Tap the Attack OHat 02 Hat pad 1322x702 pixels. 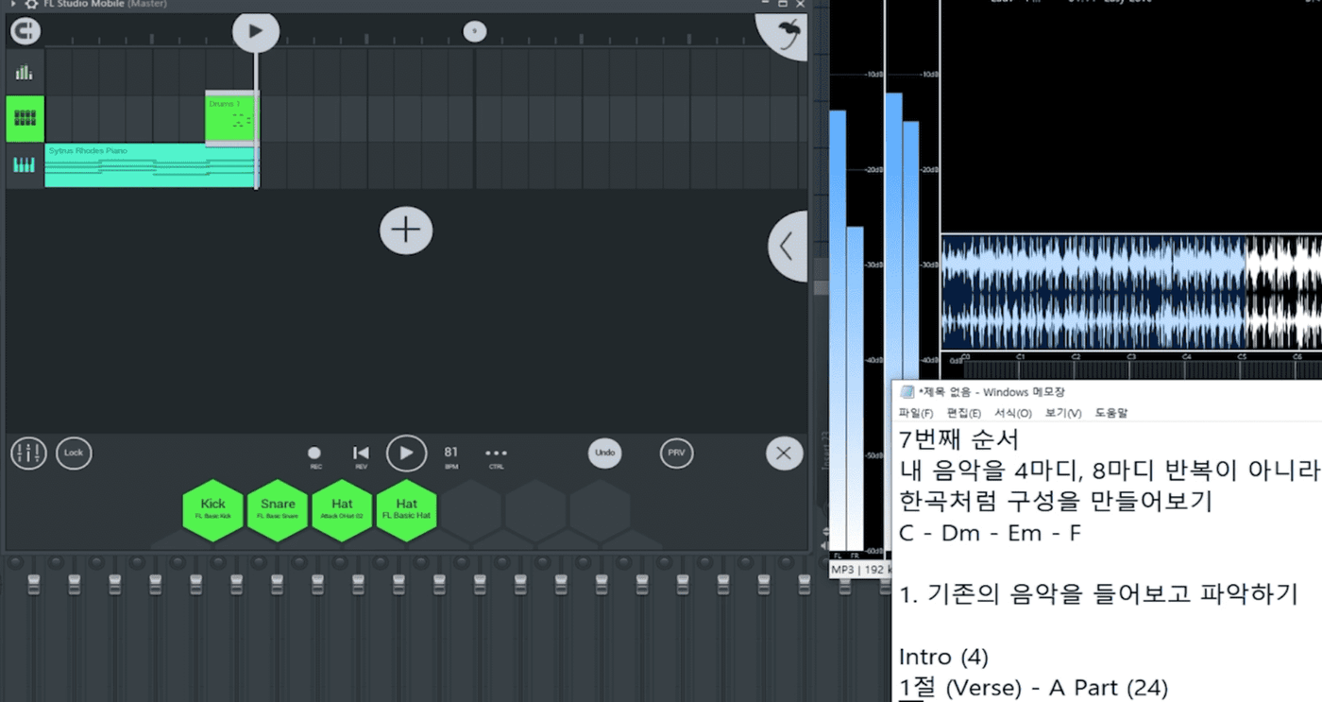pyautogui.click(x=342, y=510)
